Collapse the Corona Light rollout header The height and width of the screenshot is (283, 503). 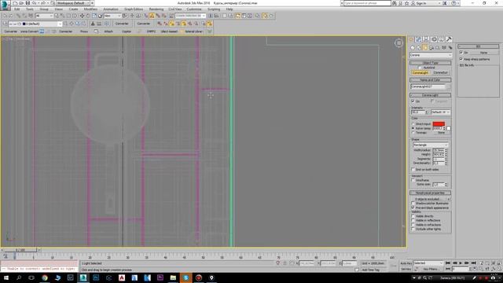pyautogui.click(x=430, y=95)
